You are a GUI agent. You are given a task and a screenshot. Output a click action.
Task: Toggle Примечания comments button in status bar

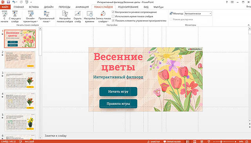172,141
